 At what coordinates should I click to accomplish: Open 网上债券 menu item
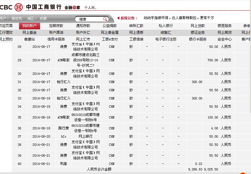pyautogui.click(x=136, y=33)
